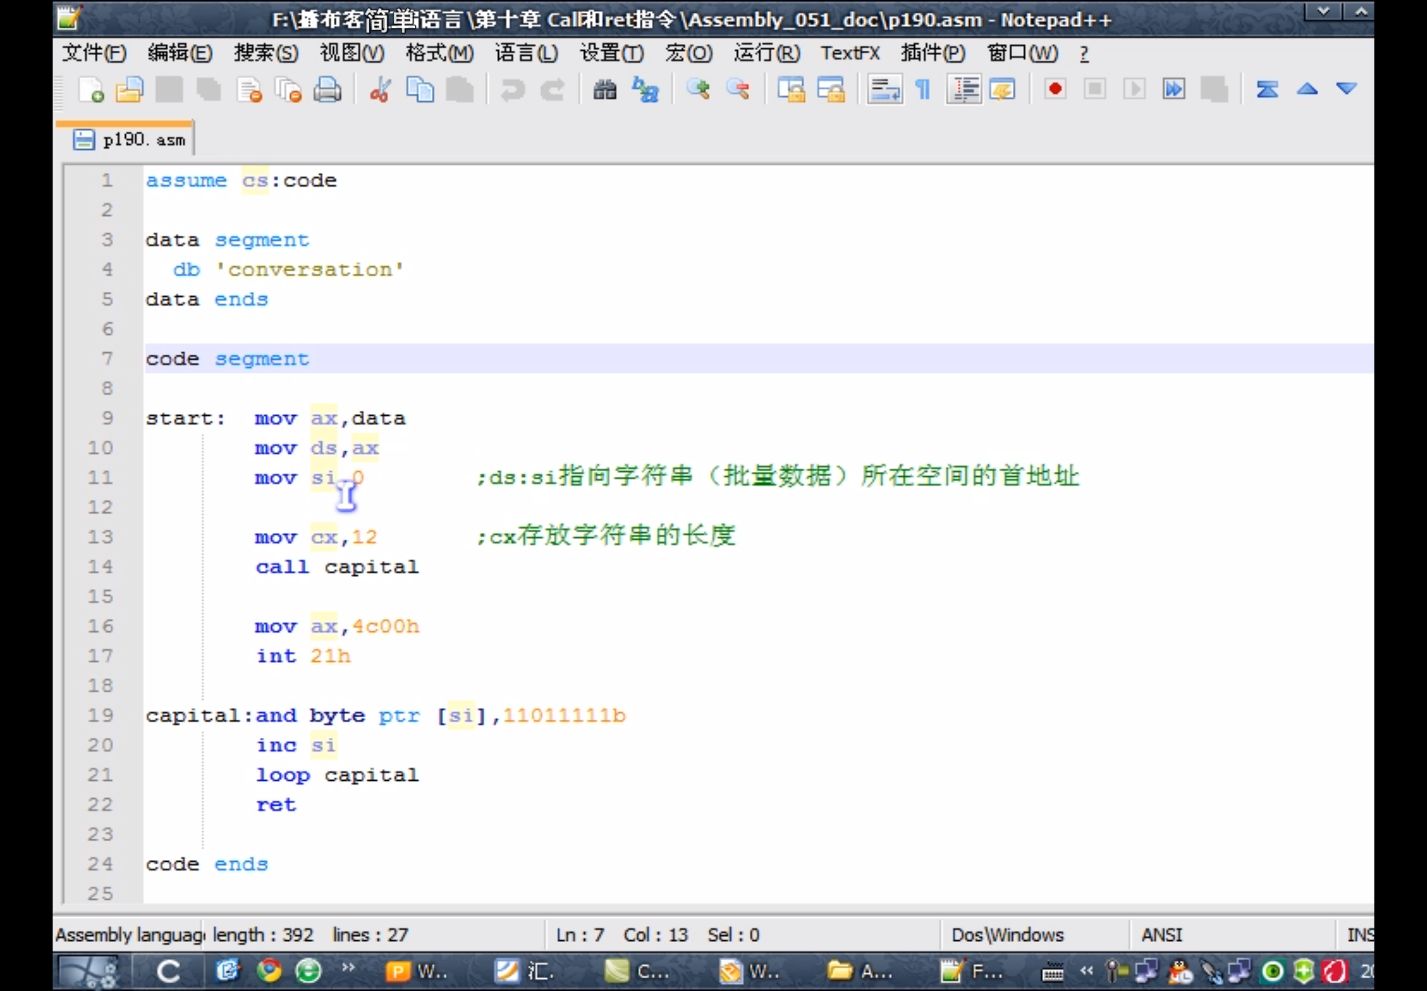1427x991 pixels.
Task: Click the Save All toolbar icon
Action: (x=209, y=90)
